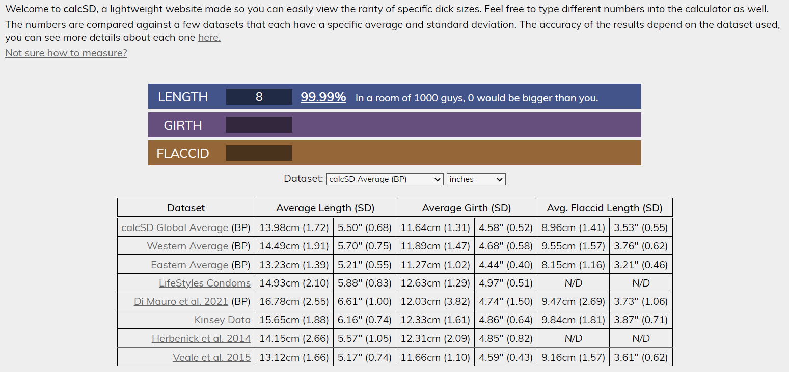Open the Kinsey Data link
The image size is (789, 372).
pos(223,320)
